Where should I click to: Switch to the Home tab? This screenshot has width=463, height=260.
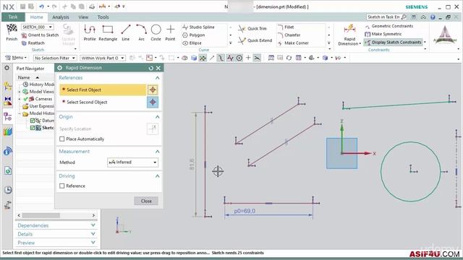click(36, 17)
